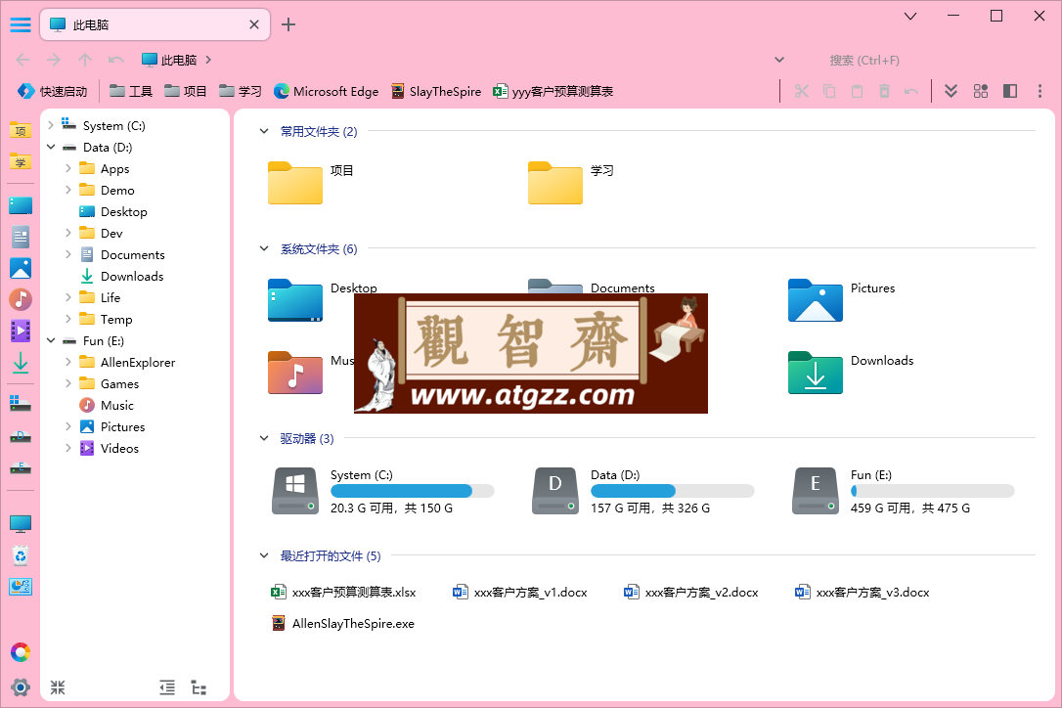1062x708 pixels.
Task: Open 学习 folder in the bookmarks bar
Action: [x=241, y=92]
